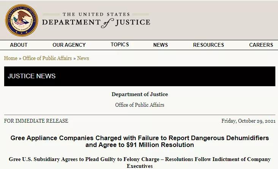Open the TOPICS navigation item
Viewport: 278px width, 169px height.
pos(120,44)
